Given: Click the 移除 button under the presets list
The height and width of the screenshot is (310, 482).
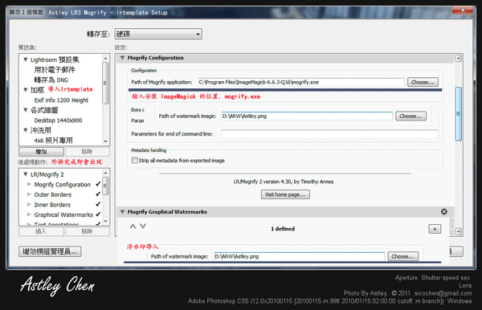Looking at the screenshot, I should (x=87, y=152).
